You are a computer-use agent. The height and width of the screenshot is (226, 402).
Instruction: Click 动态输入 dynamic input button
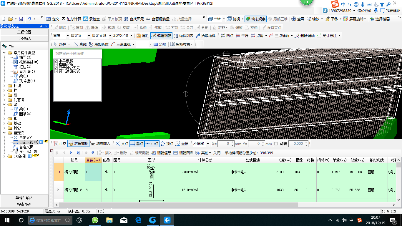tap(101, 144)
